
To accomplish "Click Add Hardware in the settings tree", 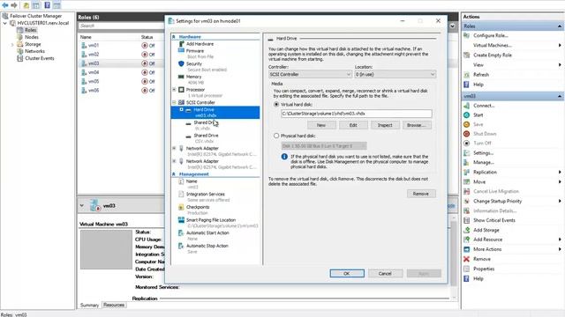I will pos(200,44).
